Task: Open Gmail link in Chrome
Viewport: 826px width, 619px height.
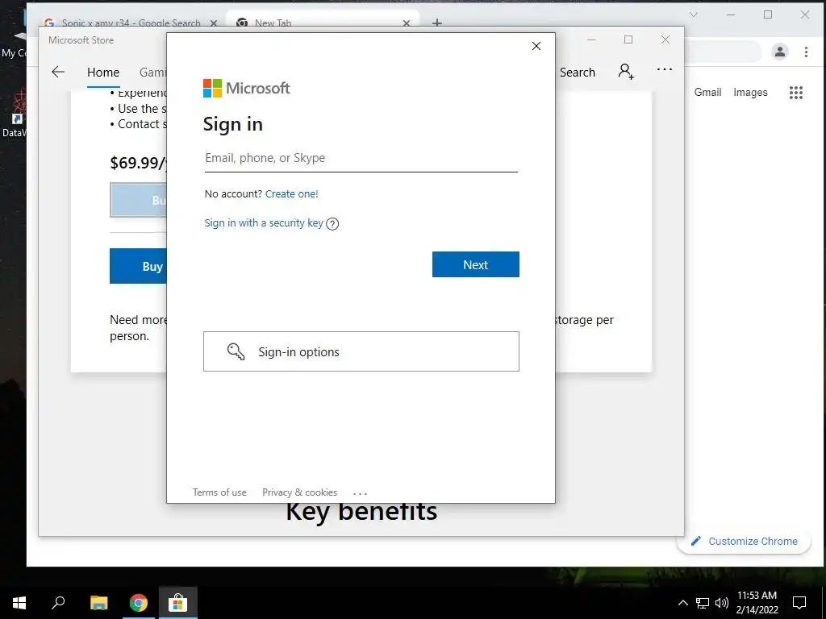Action: [707, 92]
